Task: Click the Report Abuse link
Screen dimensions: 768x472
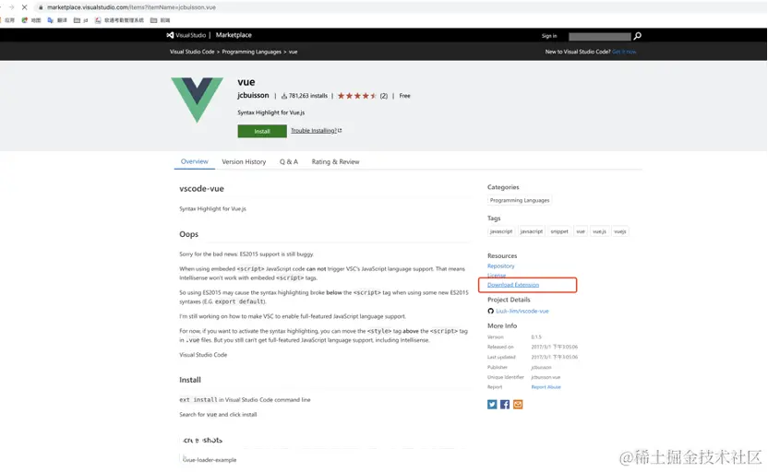Action: (546, 387)
